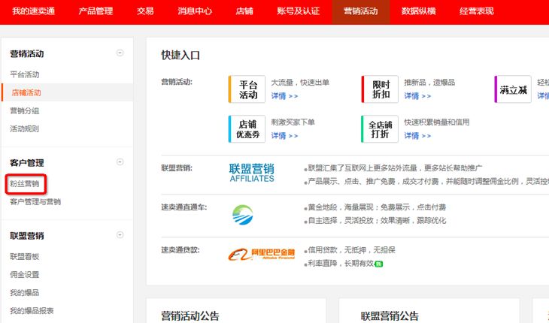Open 详情 link under 限时折扣
549x323 pixels.
[417, 96]
